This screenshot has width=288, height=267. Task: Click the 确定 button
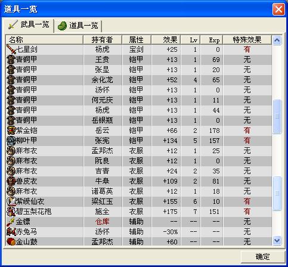(263, 257)
